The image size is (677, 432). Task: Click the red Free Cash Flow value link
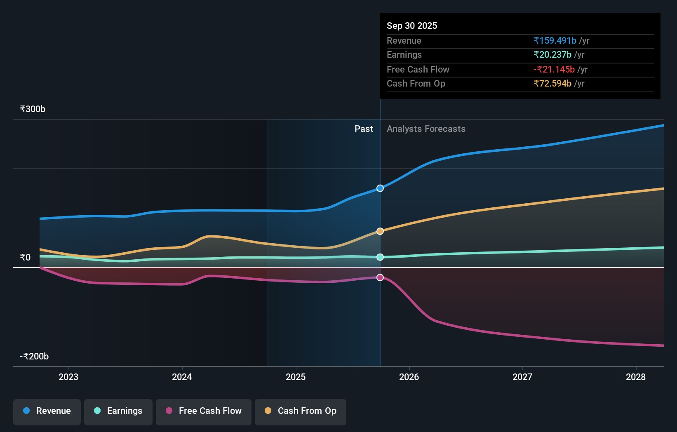coord(554,69)
